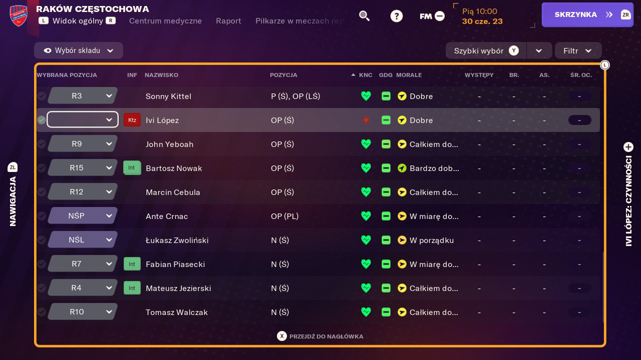The height and width of the screenshot is (360, 641).
Task: Click Sonny Kittel green heart condition icon
Action: pos(366,96)
